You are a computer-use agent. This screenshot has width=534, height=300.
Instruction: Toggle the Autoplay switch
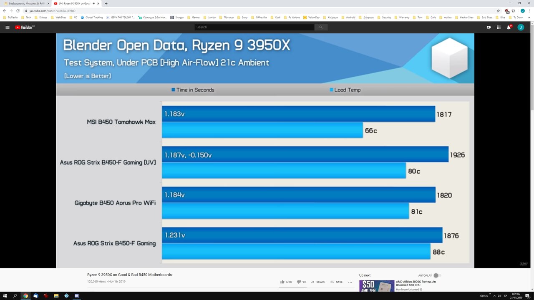coord(437,275)
